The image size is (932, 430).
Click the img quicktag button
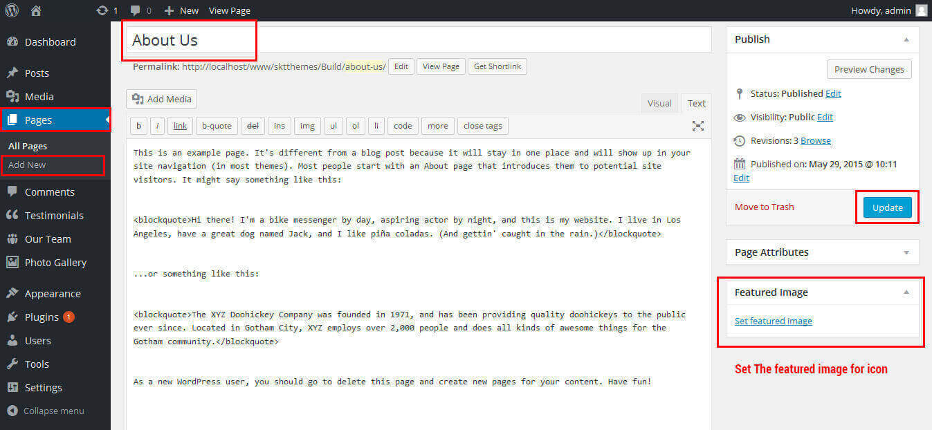pyautogui.click(x=307, y=126)
